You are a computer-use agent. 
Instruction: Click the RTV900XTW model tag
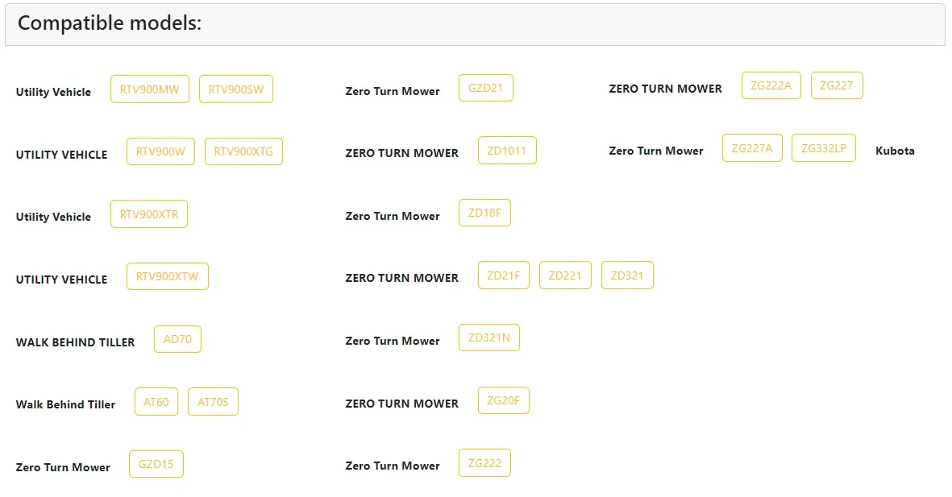point(168,277)
